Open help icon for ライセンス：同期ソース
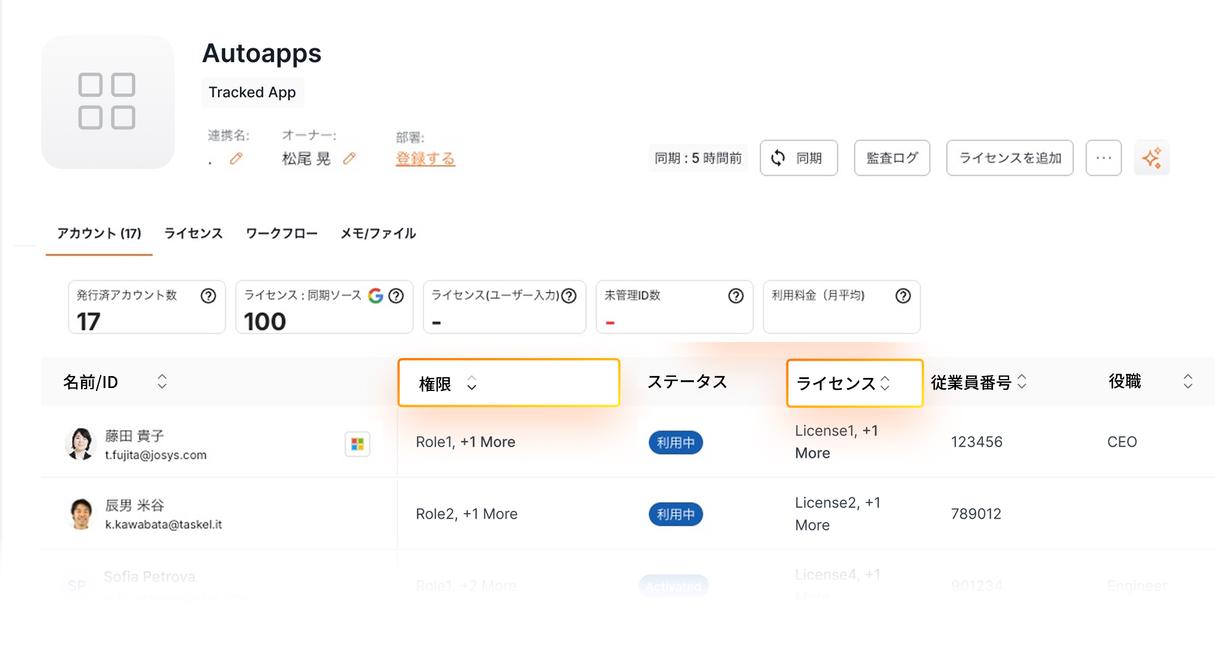 [396, 296]
